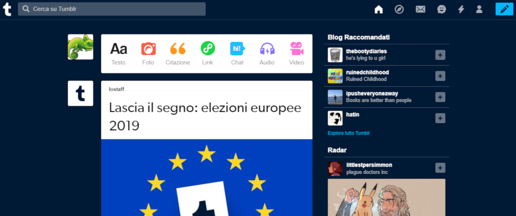
Task: Open ruinedchildhood blog name
Action: click(x=367, y=72)
